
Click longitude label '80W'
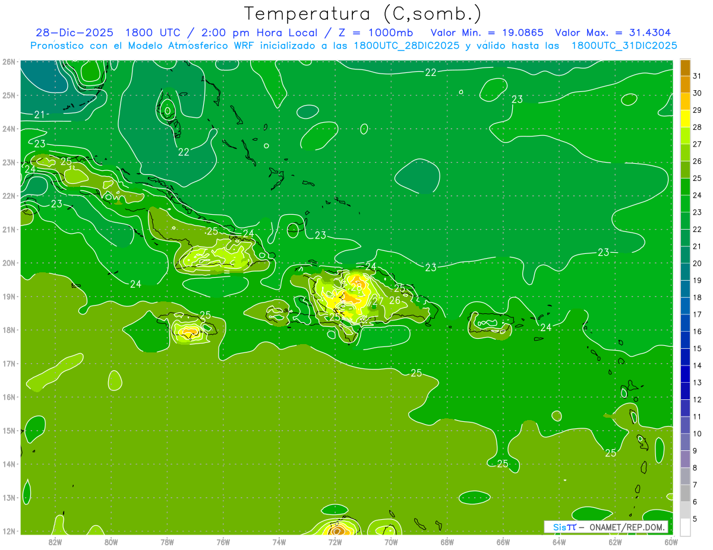[111, 542]
